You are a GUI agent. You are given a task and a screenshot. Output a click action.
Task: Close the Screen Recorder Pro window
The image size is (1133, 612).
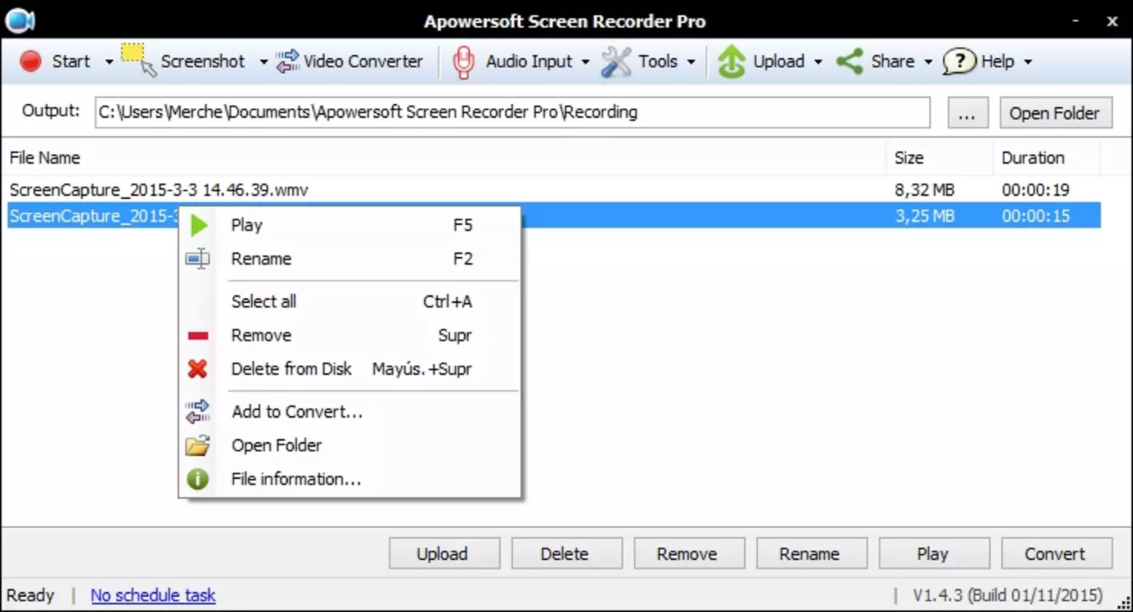pos(1112,21)
